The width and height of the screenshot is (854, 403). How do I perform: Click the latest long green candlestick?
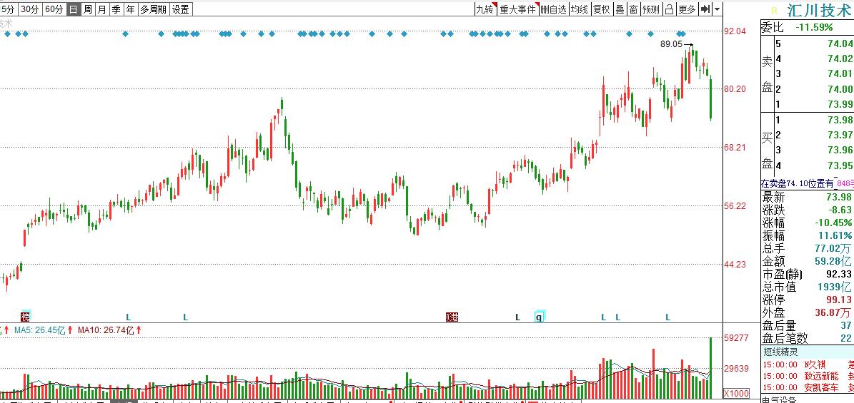point(710,99)
